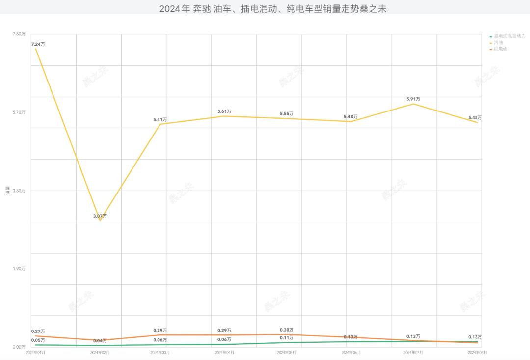Image resolution: width=530 pixels, height=360 pixels.
Task: Click the green 插电式混合动力 legend color marker
Action: 491,36
